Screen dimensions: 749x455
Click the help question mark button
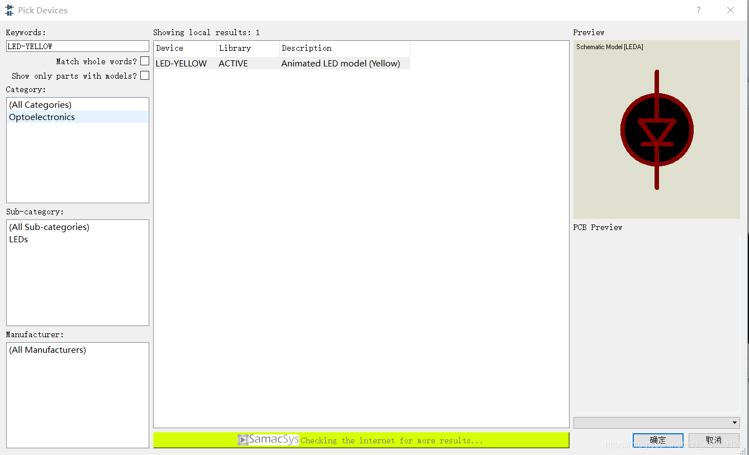pos(698,10)
